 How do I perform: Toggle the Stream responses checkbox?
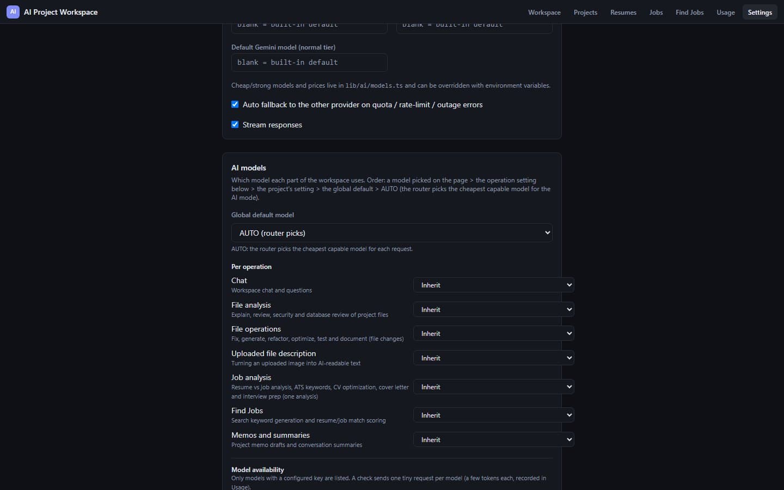235,125
